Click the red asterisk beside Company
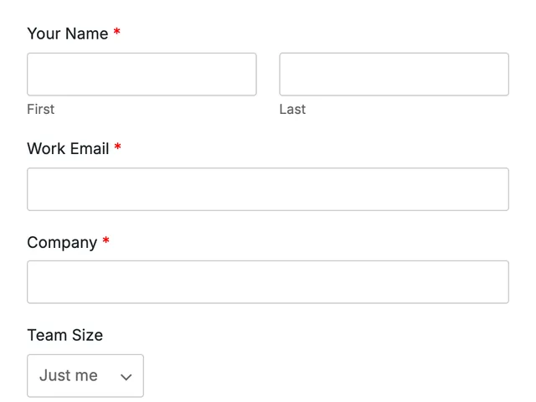The width and height of the screenshot is (536, 402). (106, 240)
